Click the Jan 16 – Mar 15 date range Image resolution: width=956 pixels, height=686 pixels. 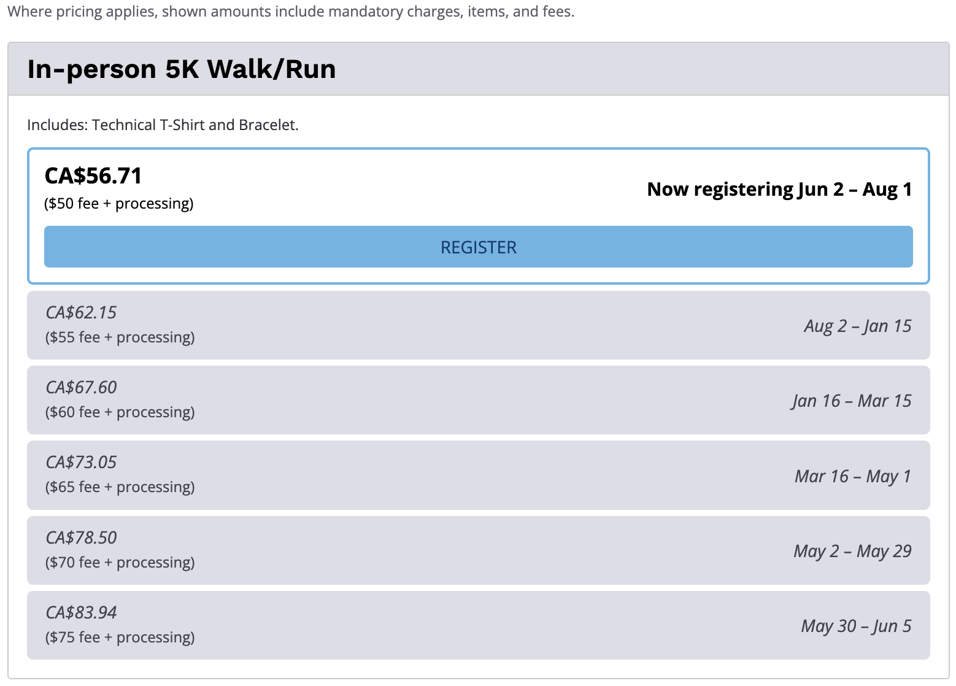click(x=852, y=401)
